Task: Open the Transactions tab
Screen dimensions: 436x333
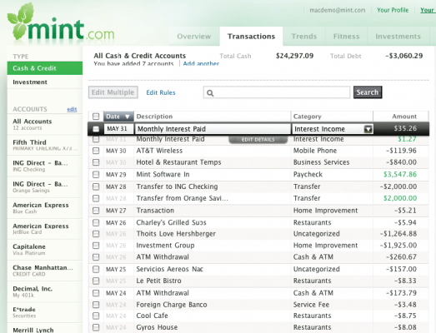Action: 252,37
